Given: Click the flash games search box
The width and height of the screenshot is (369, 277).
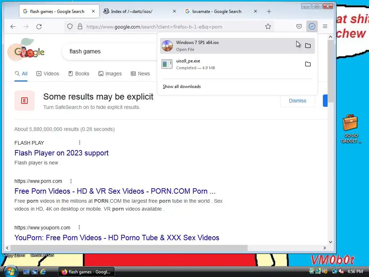Looking at the screenshot, I should [x=110, y=51].
